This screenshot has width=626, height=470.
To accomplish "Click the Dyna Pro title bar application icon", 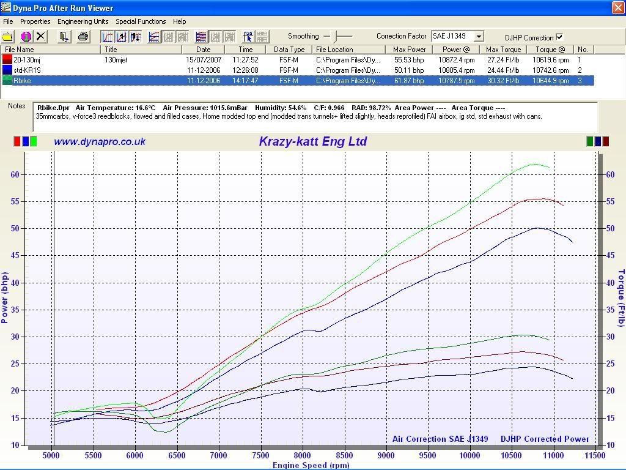I will [6, 7].
